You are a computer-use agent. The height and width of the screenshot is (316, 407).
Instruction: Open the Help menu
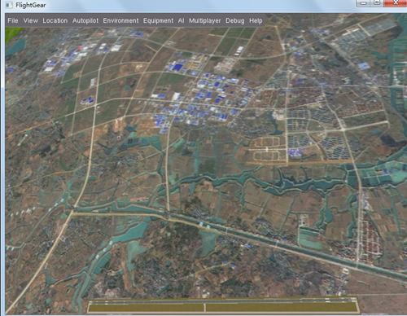tap(256, 20)
